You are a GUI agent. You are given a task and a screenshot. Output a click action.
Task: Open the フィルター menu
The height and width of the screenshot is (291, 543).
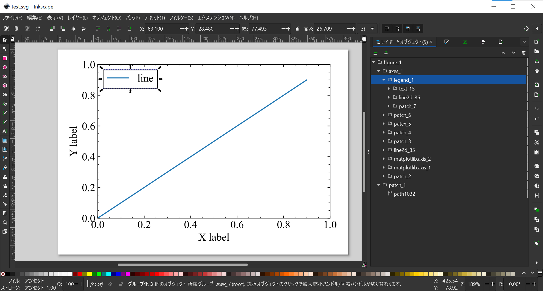[181, 18]
